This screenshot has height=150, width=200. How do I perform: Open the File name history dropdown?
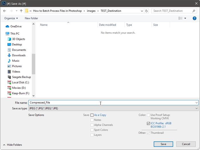pos(197,103)
